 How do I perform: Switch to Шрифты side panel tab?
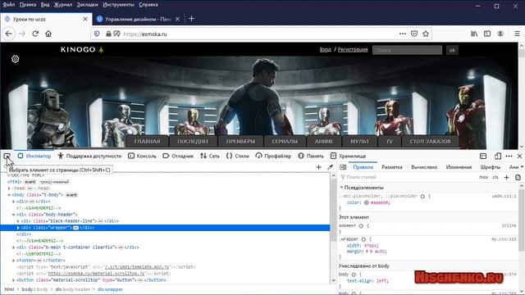(x=491, y=167)
